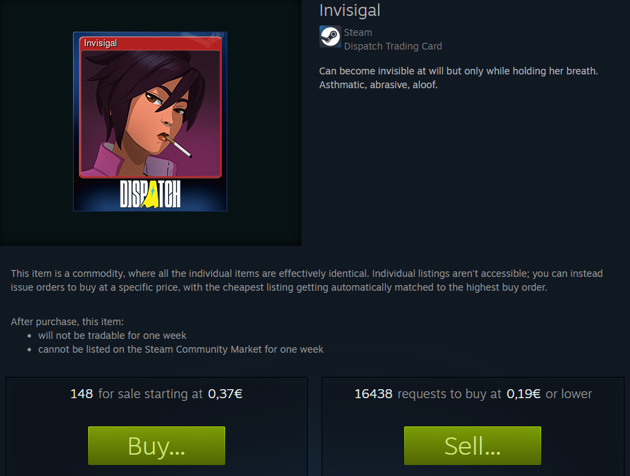The image size is (630, 476).
Task: Click the Dispatch logo on the card
Action: point(150,194)
